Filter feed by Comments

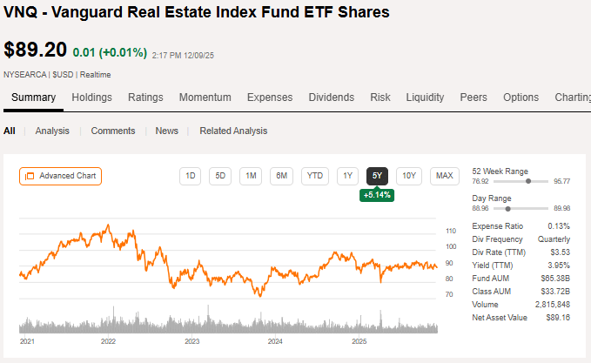pos(113,131)
